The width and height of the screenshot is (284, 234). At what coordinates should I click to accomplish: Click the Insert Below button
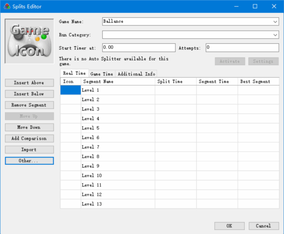[29, 94]
